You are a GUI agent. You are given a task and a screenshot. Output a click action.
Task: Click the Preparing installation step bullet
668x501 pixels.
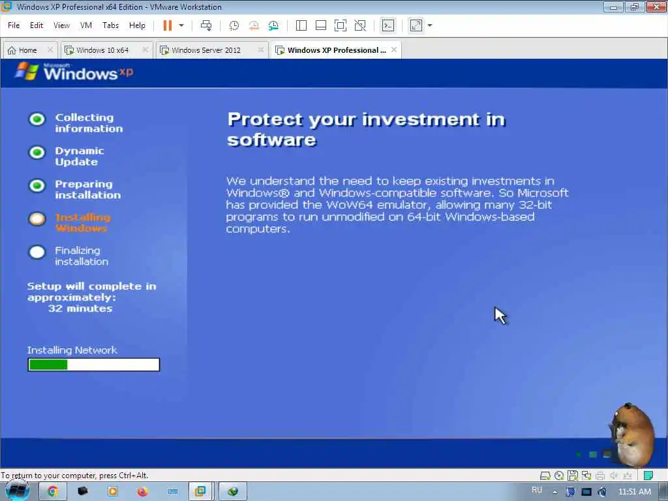point(37,186)
